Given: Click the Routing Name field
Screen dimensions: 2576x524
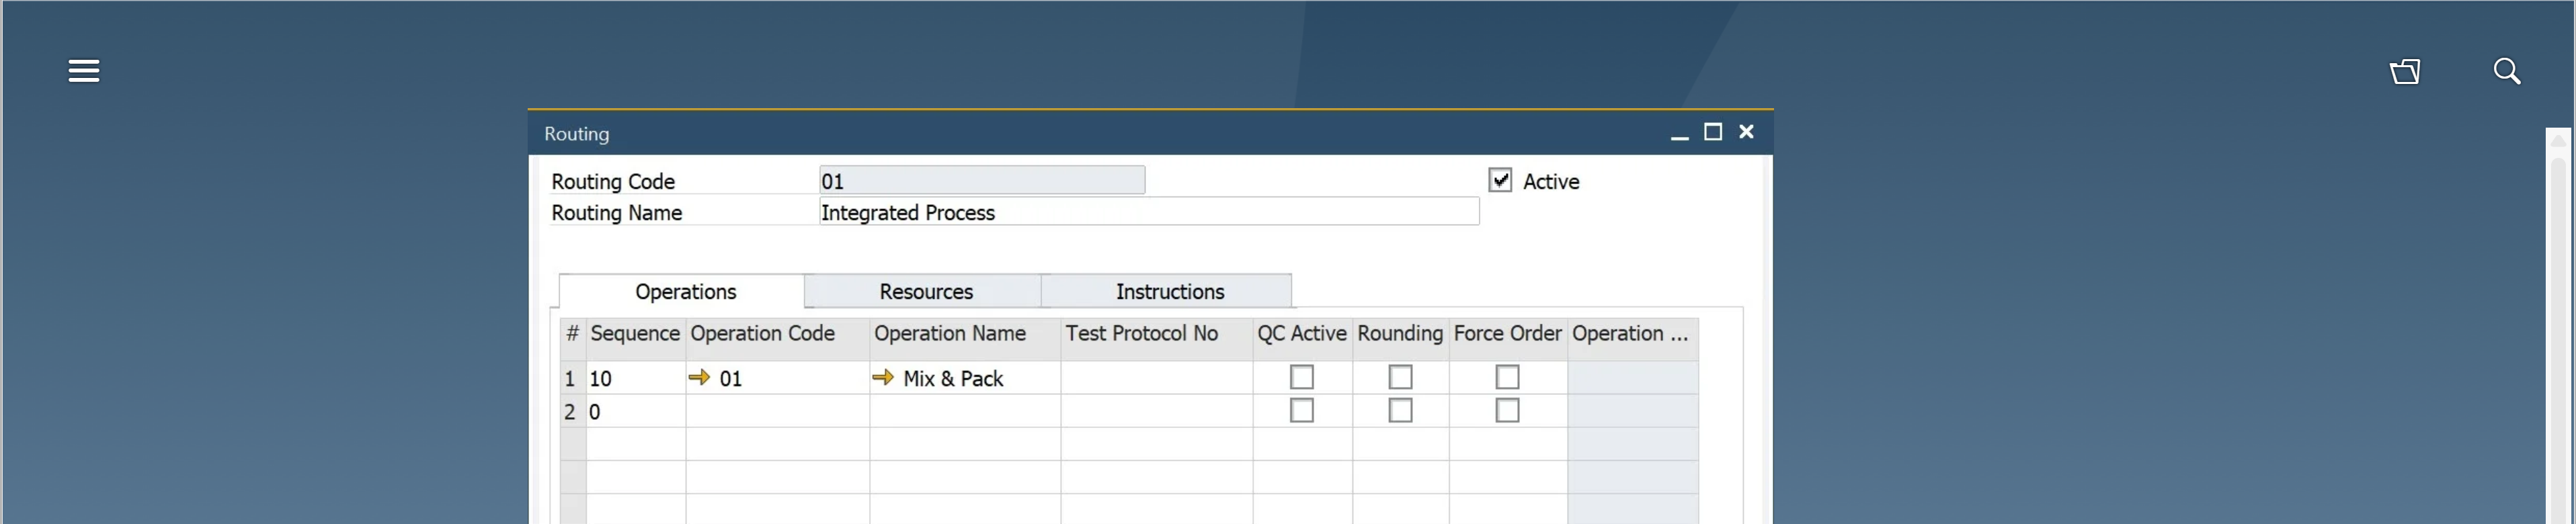Looking at the screenshot, I should point(1148,212).
